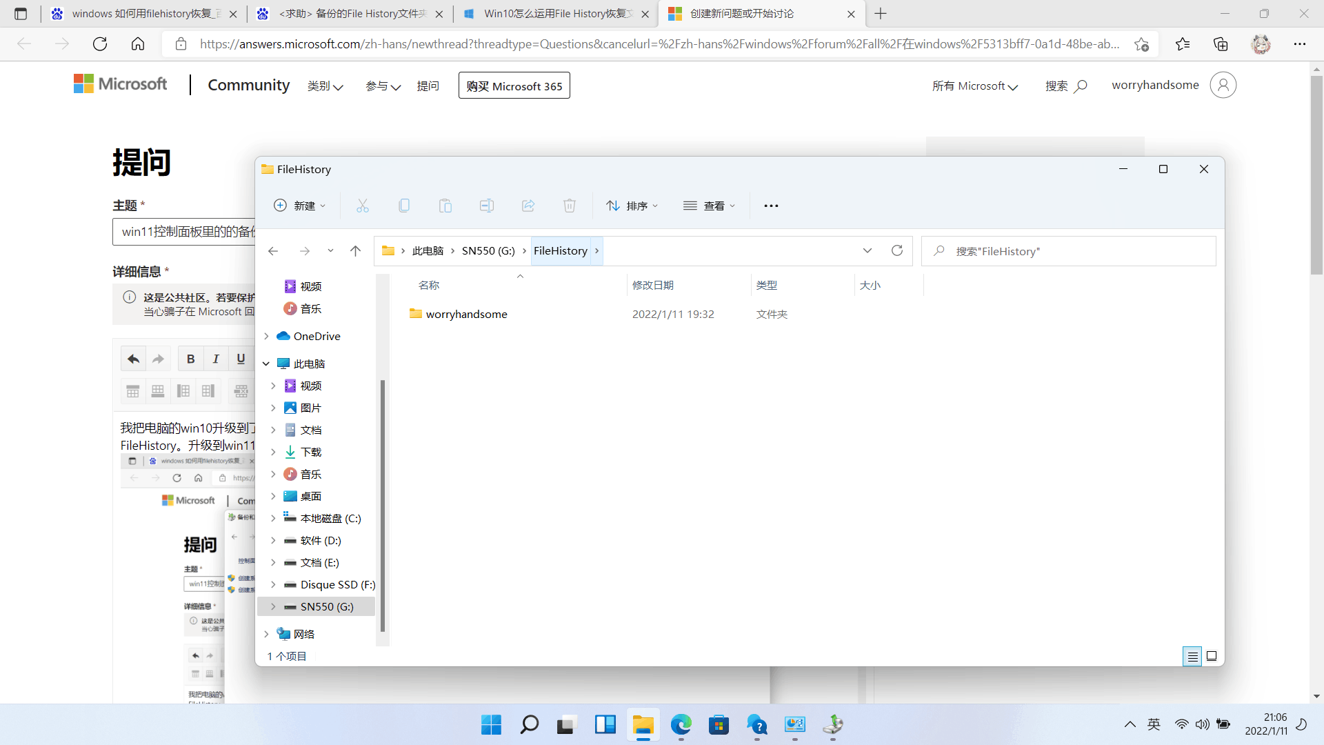Screen dimensions: 1324x745
Task: Add this page to favorites in Edge
Action: click(x=1141, y=44)
